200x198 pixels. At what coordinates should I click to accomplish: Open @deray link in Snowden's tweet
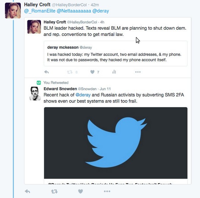tap(83, 95)
